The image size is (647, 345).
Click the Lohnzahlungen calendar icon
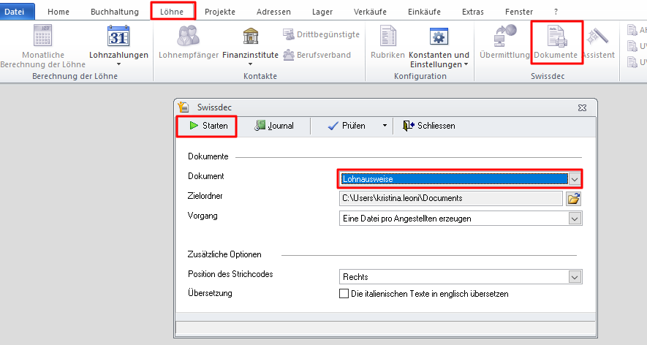[x=118, y=37]
